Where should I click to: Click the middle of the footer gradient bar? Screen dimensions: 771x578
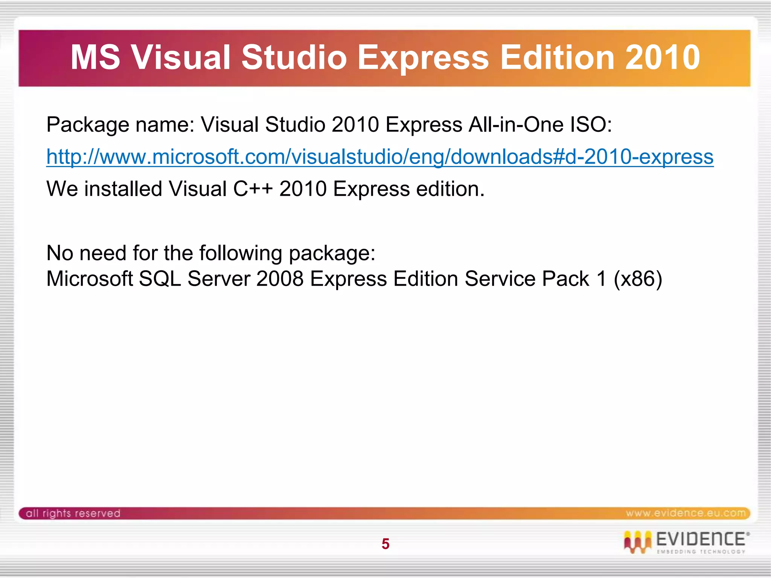[385, 513]
